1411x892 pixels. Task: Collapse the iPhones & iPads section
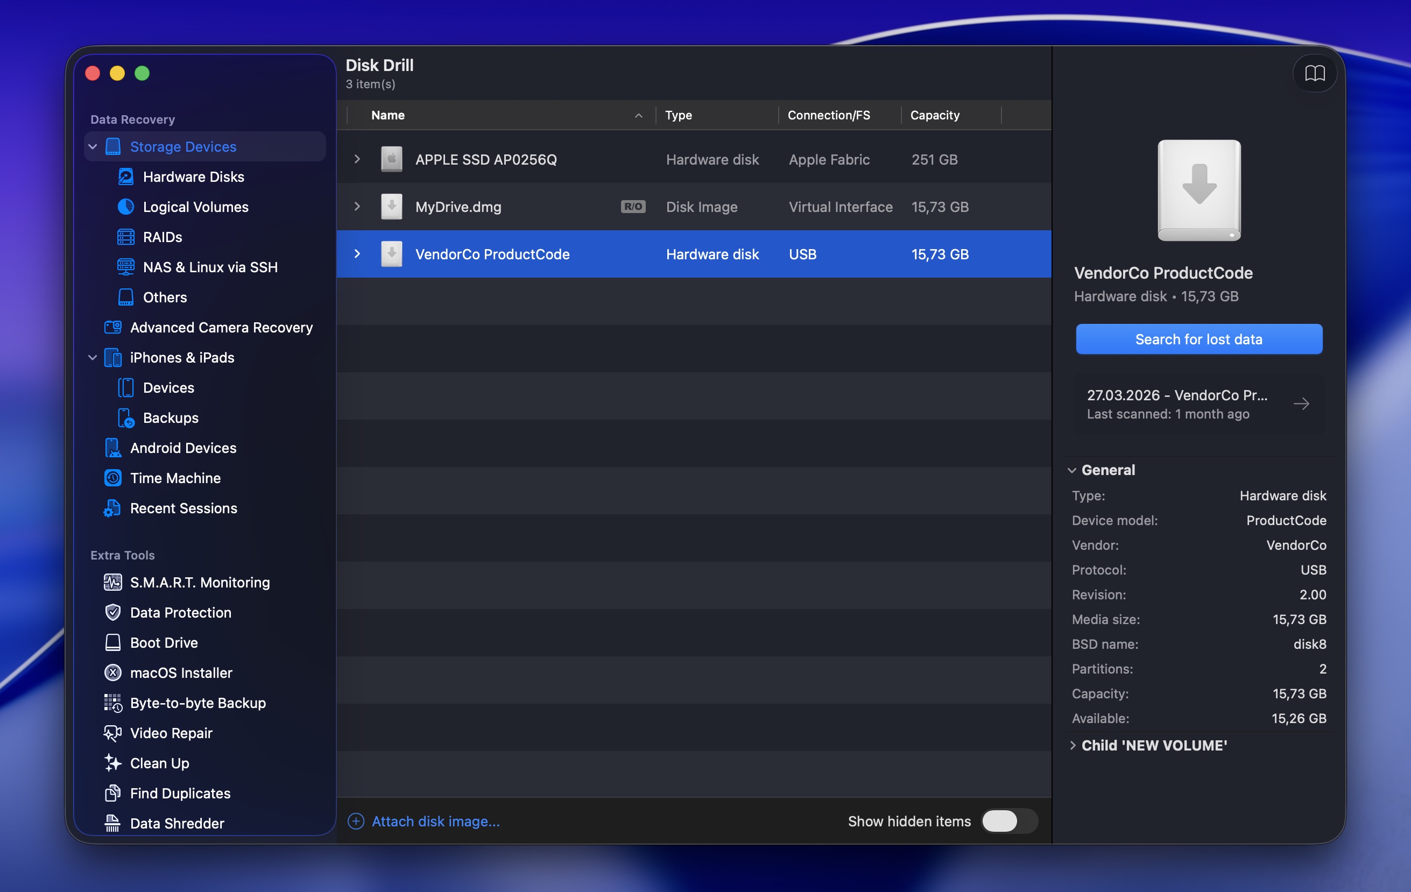(93, 357)
